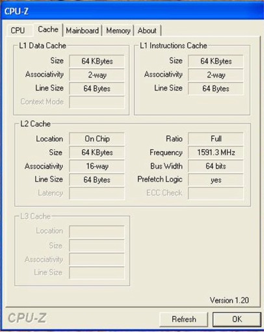
Task: Click L1 Data Cache Associativity value
Action: (x=97, y=75)
